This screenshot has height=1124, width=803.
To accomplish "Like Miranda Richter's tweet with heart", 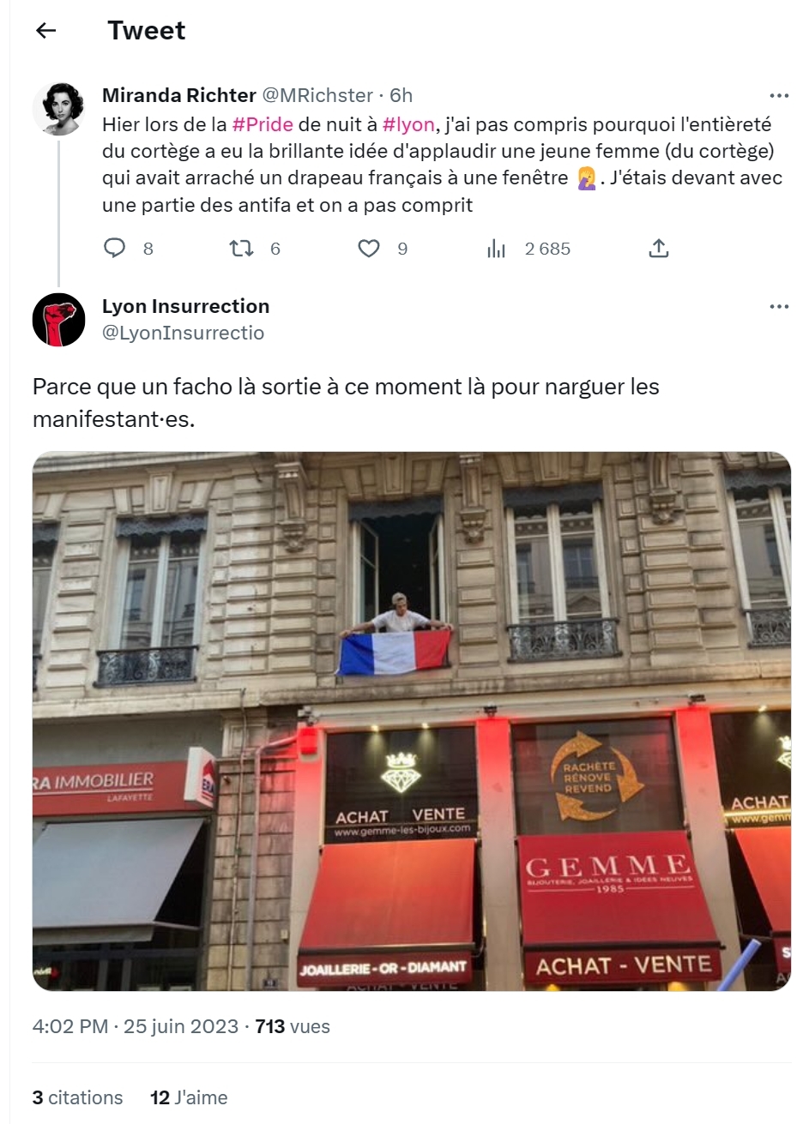I will coord(368,249).
